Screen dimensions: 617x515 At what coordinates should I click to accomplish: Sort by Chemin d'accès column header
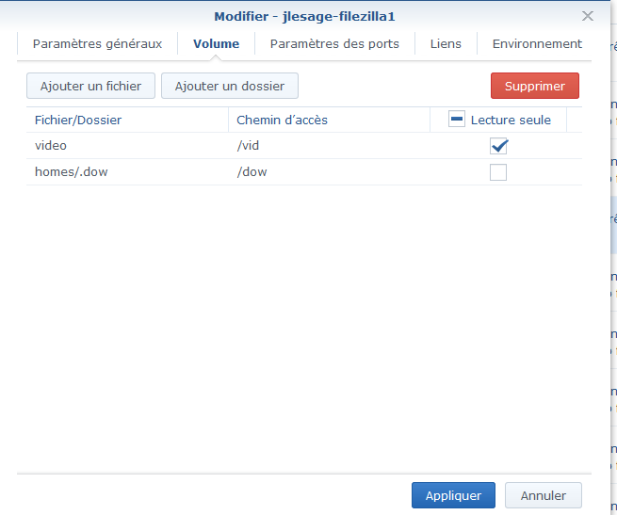(x=329, y=120)
